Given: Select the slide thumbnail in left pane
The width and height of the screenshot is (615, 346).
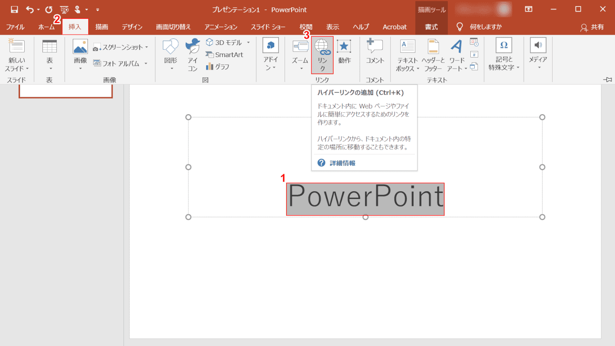Looking at the screenshot, I should 65,91.
